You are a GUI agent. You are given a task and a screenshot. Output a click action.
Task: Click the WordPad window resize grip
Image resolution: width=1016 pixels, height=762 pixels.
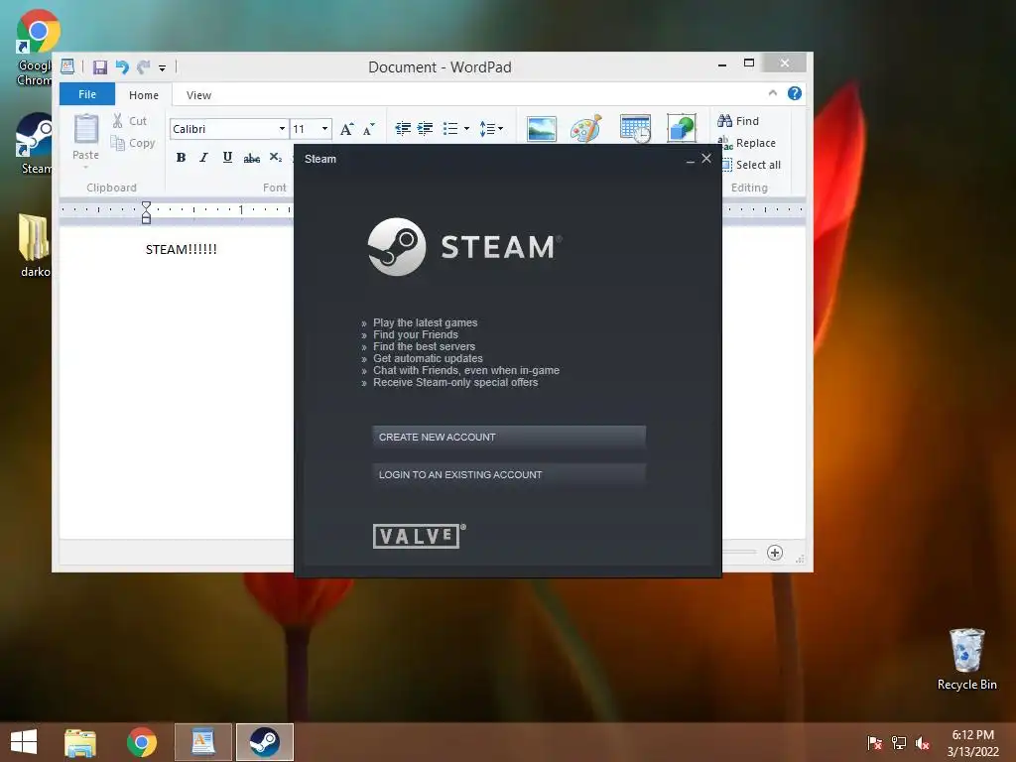point(801,560)
